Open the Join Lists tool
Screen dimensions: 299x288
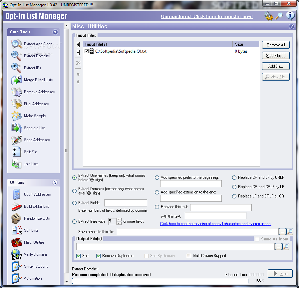(x=25, y=164)
